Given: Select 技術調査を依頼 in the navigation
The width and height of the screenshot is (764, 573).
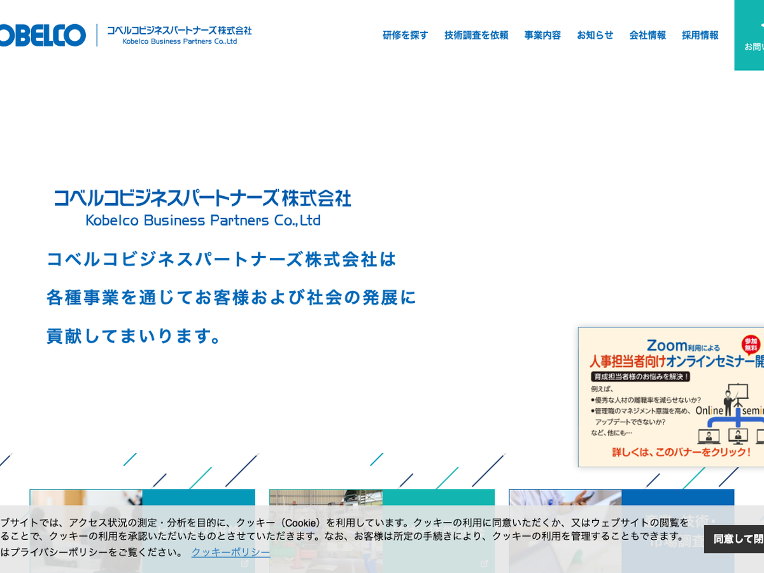Looking at the screenshot, I should coord(476,35).
